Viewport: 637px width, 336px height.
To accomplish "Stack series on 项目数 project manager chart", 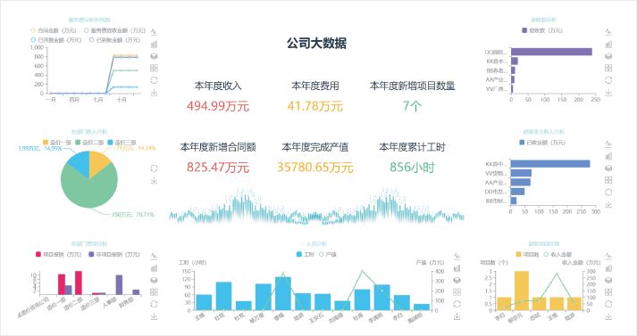I will coord(608,280).
